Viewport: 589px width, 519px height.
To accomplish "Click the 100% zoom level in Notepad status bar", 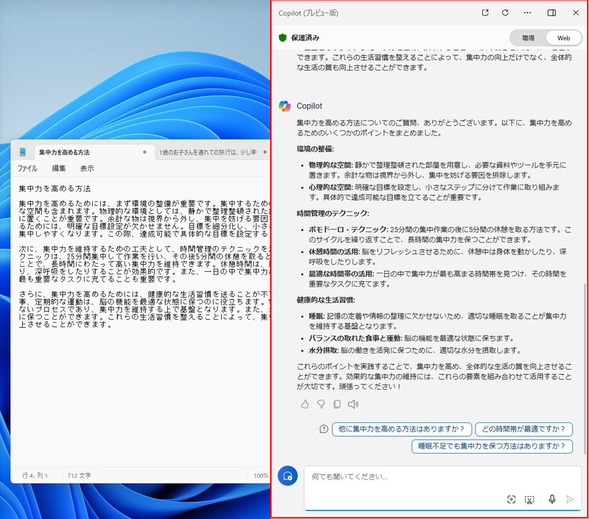I will point(261,476).
